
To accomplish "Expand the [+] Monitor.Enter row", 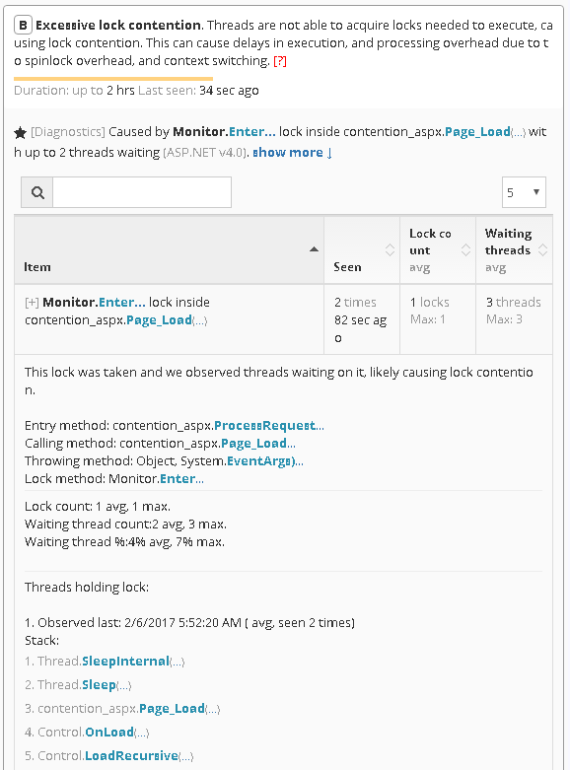I will pos(32,302).
